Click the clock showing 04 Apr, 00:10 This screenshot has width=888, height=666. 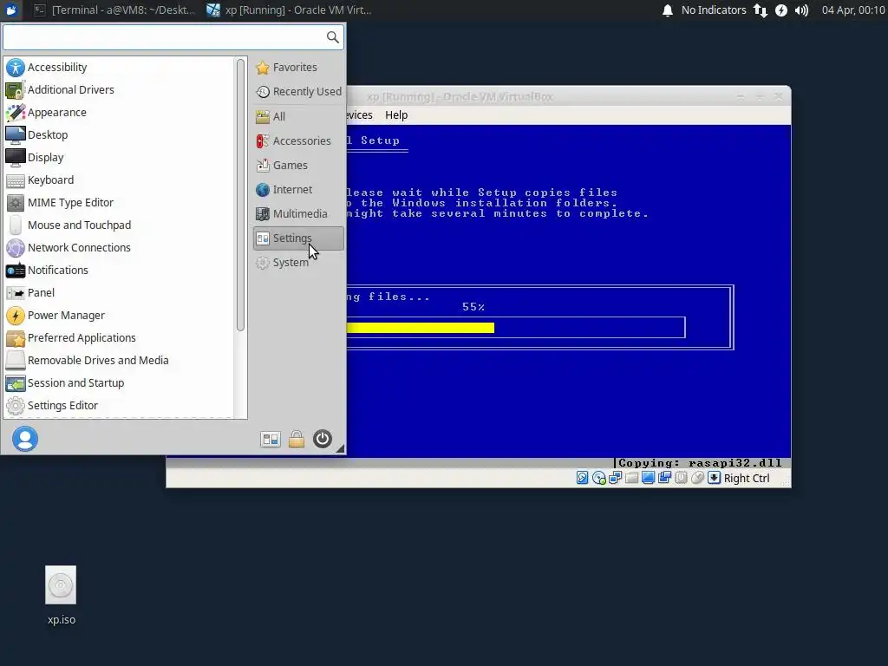853,10
